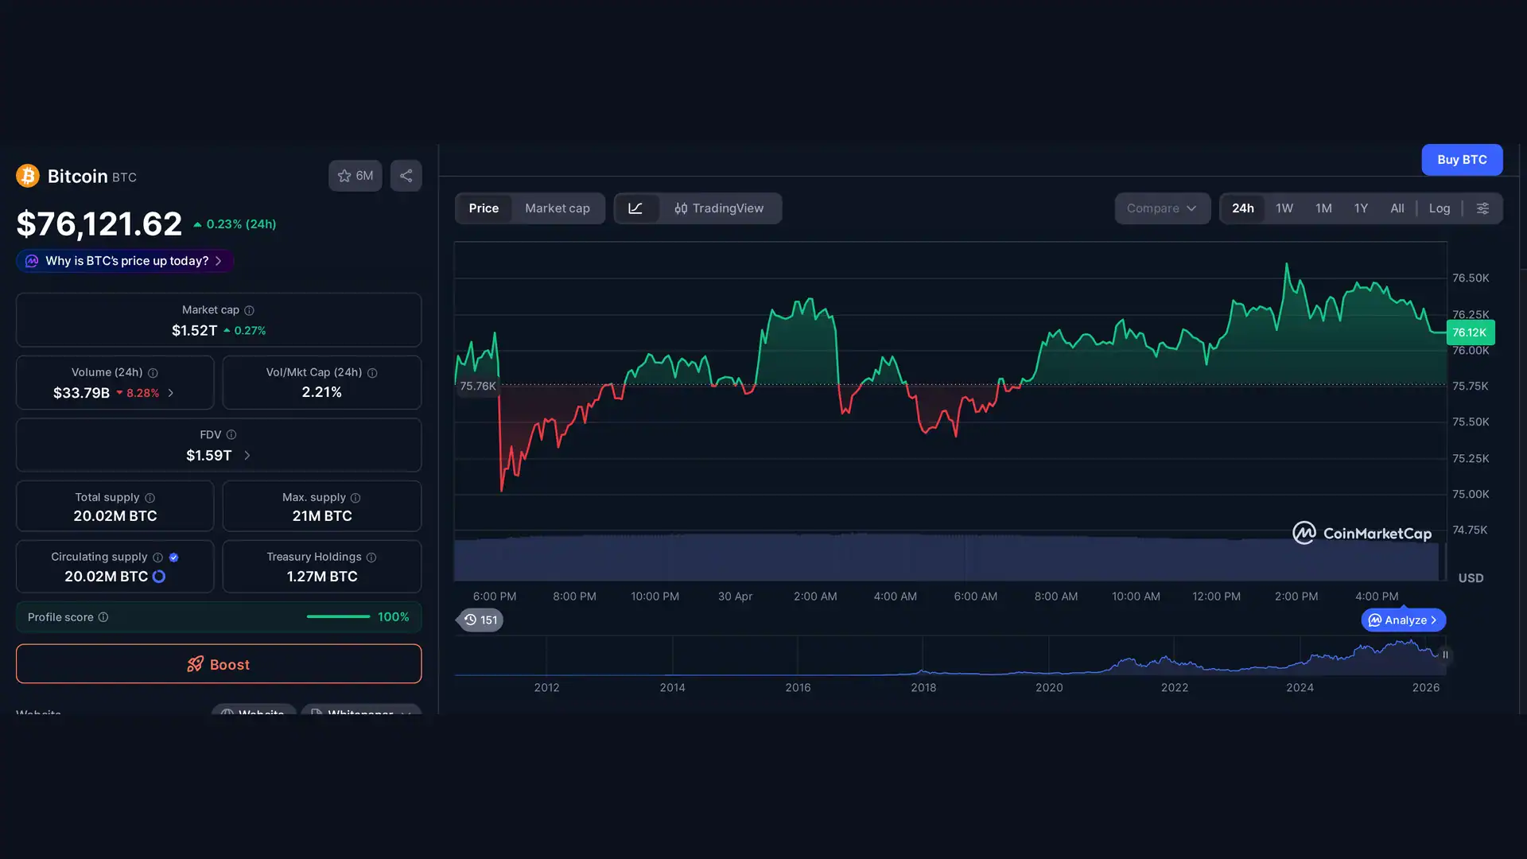Viewport: 1527px width, 859px height.
Task: Click the USD currency label on chart
Action: click(1471, 578)
